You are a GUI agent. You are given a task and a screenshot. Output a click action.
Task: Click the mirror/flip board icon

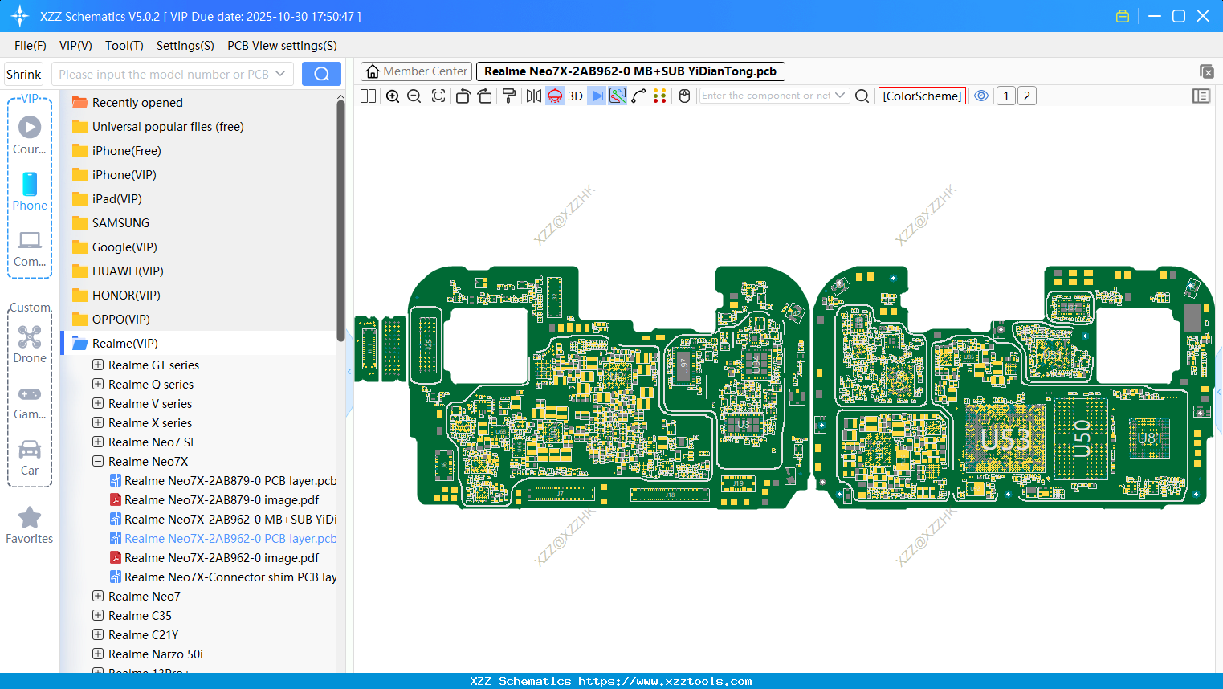pyautogui.click(x=533, y=96)
